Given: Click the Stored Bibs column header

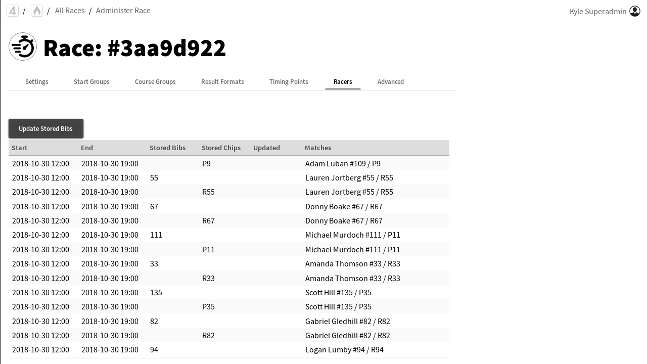Looking at the screenshot, I should pos(167,148).
